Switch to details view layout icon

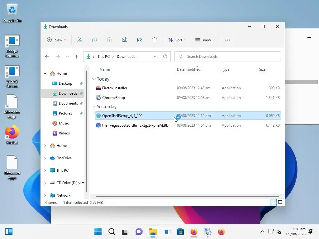tap(273, 202)
